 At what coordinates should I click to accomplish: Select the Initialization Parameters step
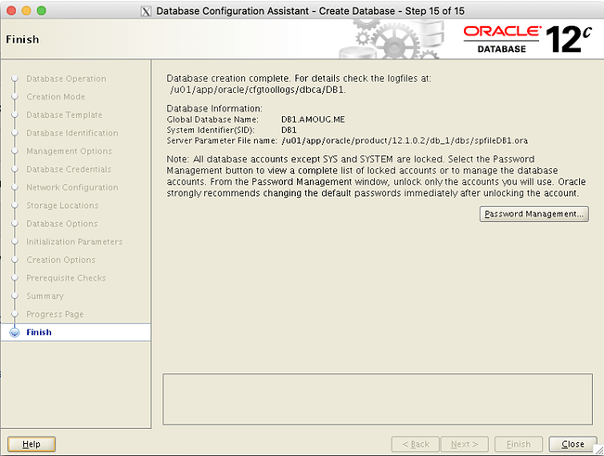pyautogui.click(x=74, y=241)
